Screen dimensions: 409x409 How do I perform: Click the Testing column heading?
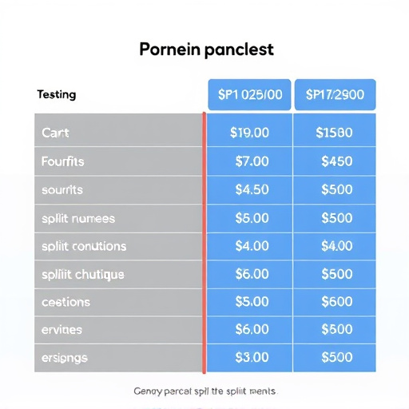pos(57,95)
